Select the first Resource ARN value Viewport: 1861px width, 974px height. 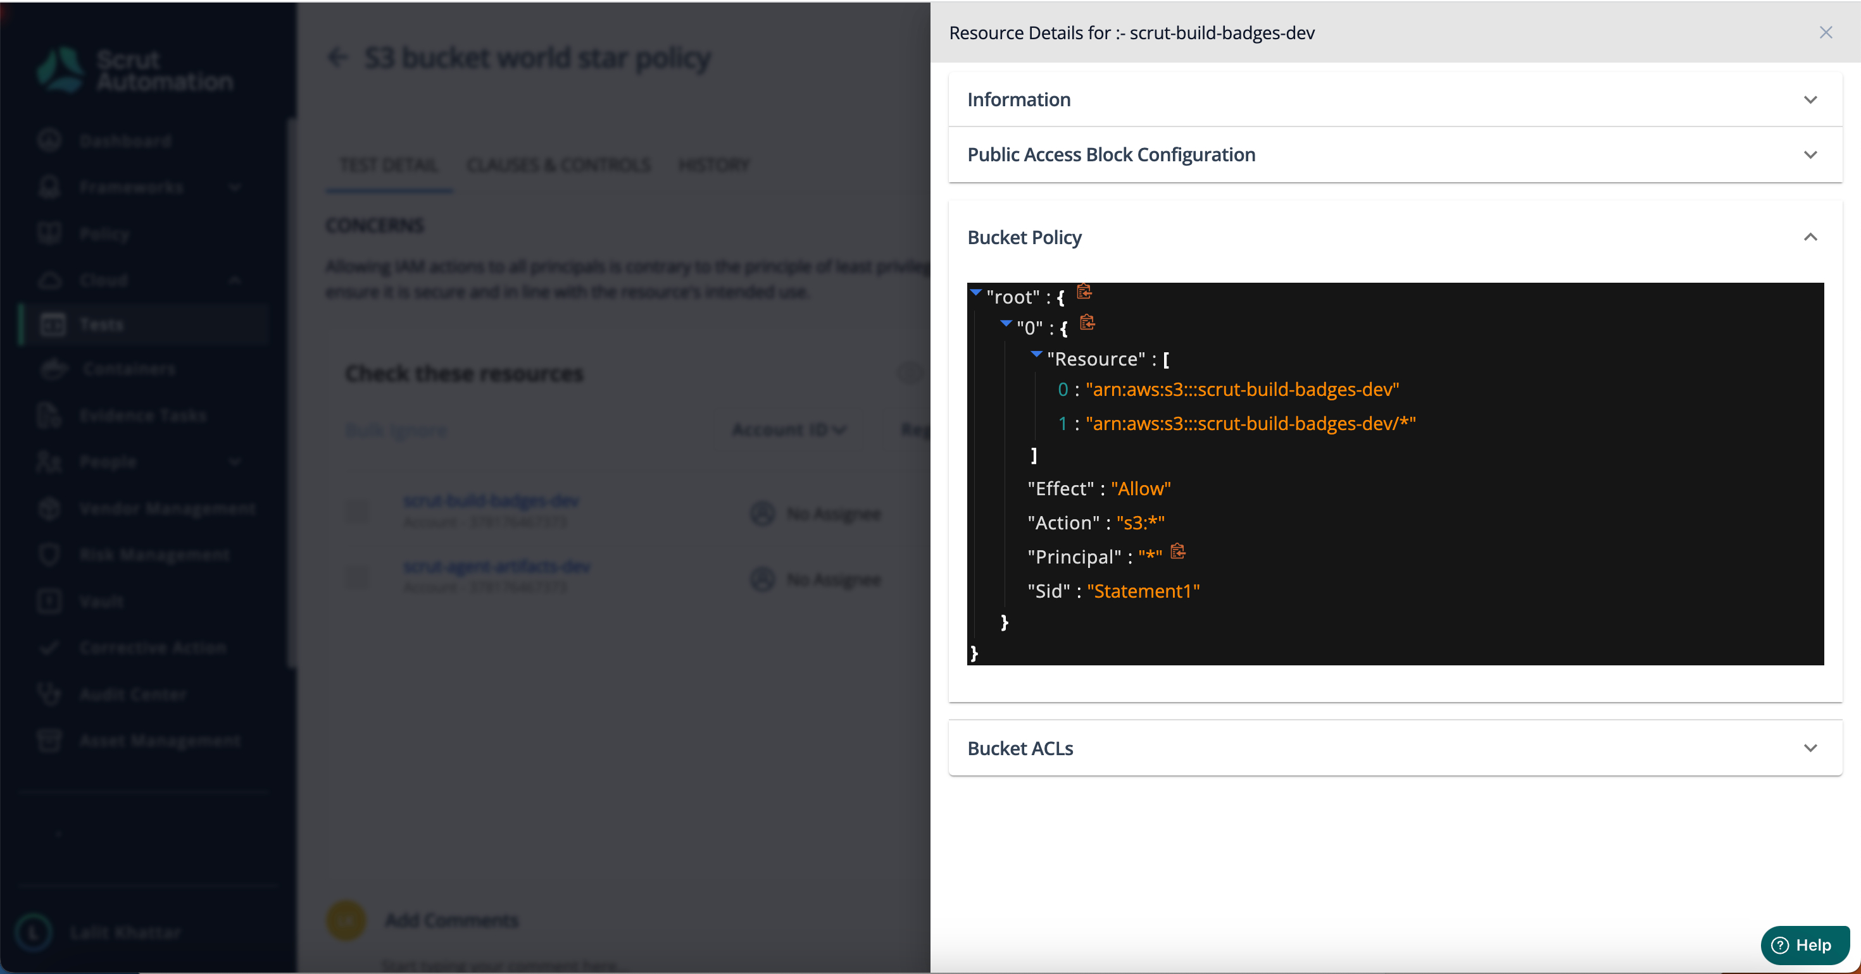click(x=1242, y=389)
